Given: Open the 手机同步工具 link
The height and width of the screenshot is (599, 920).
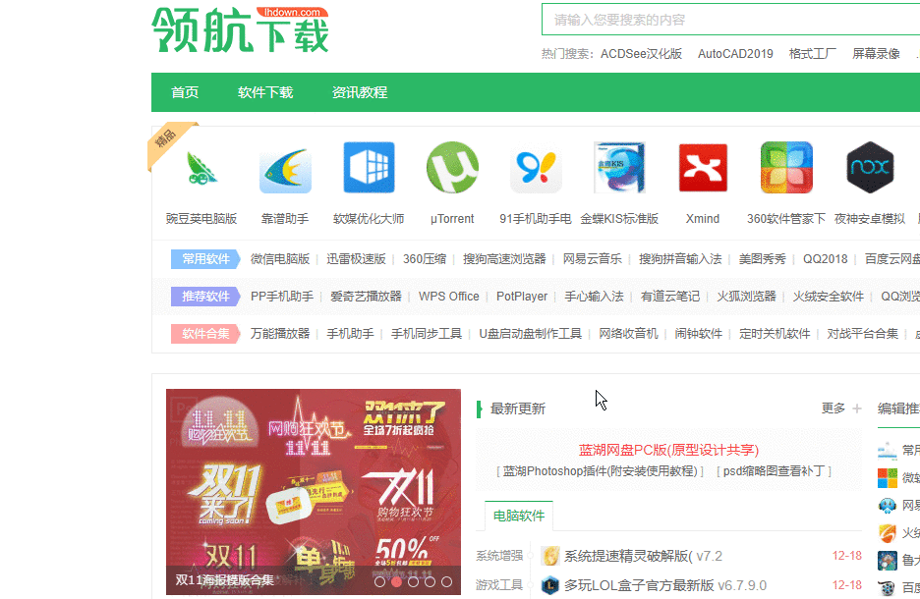Looking at the screenshot, I should tap(427, 334).
